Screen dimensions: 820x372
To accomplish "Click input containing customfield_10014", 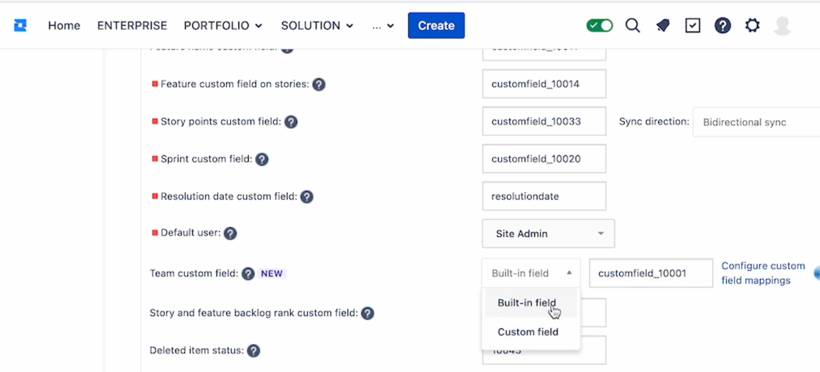I will [544, 84].
